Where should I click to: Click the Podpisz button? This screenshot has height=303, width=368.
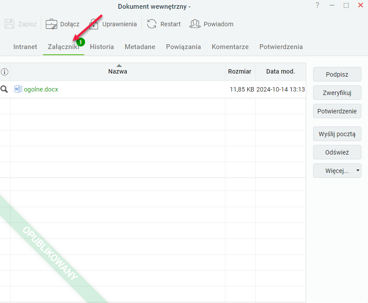pos(337,74)
